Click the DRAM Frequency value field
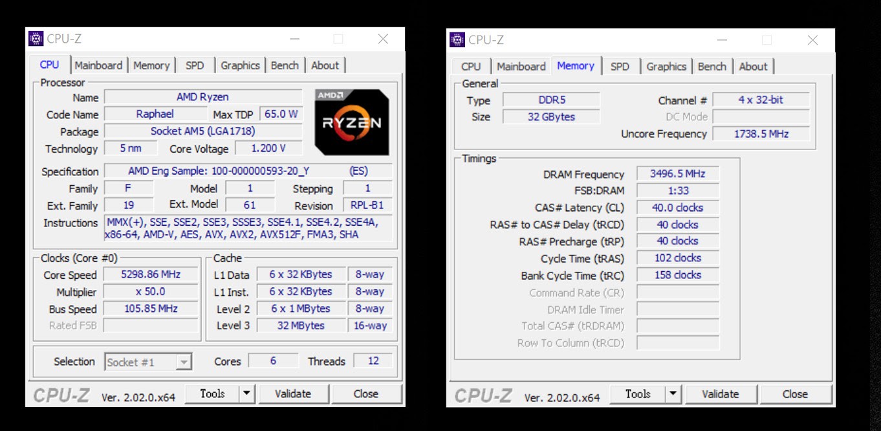Screen dimensions: 881x431 (677, 174)
